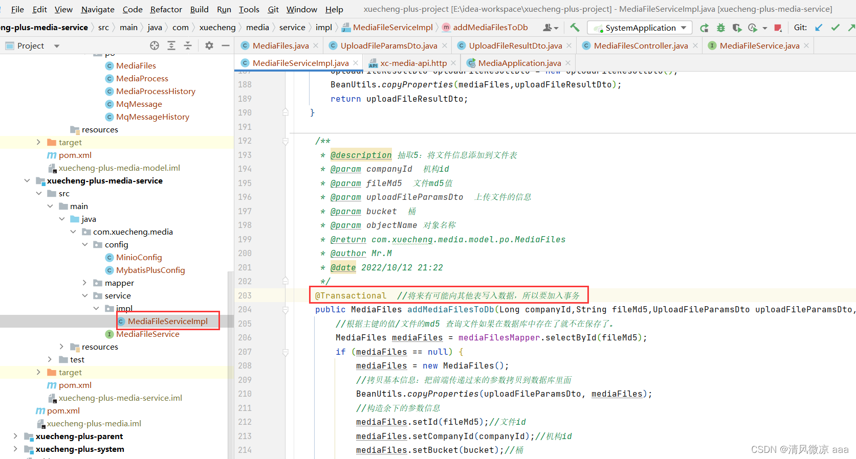This screenshot has height=459, width=856.
Task: Close the MediaFiles.java tab
Action: tap(316, 45)
